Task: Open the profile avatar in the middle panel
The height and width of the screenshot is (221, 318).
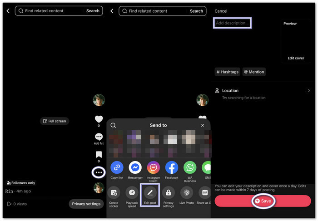Action: click(x=203, y=100)
